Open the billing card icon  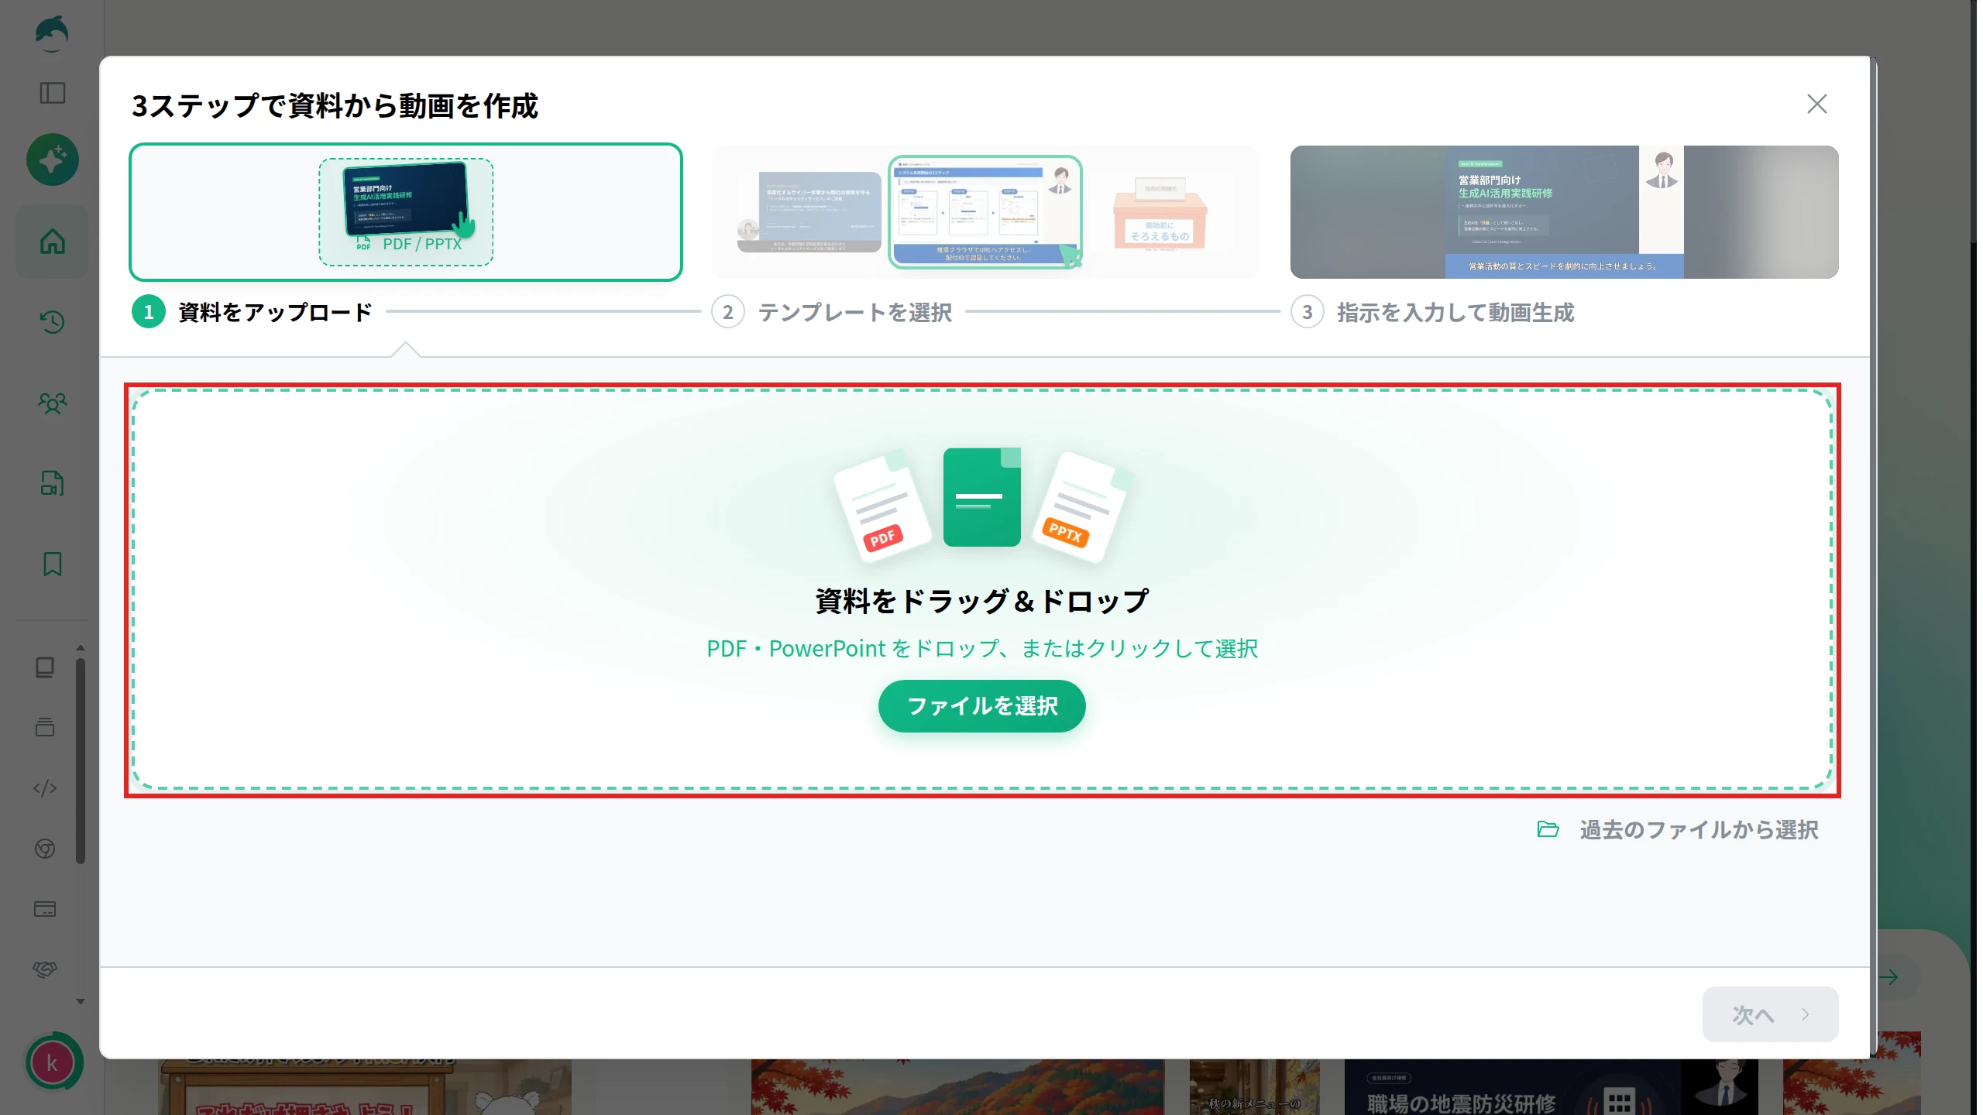(45, 909)
